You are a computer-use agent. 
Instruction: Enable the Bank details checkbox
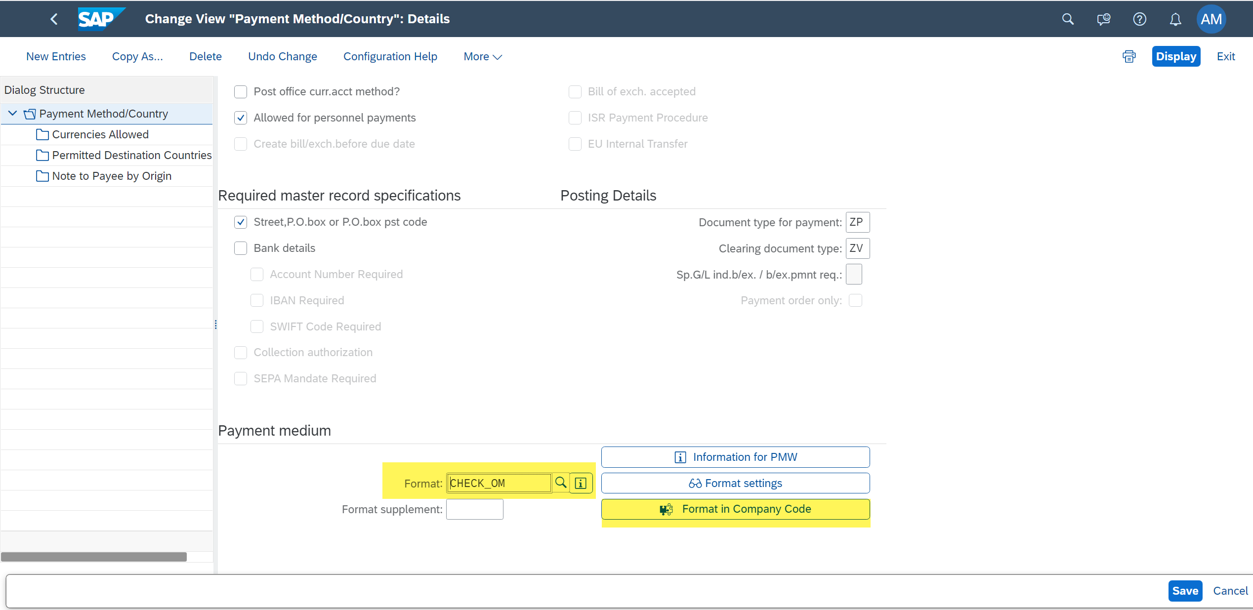click(241, 248)
